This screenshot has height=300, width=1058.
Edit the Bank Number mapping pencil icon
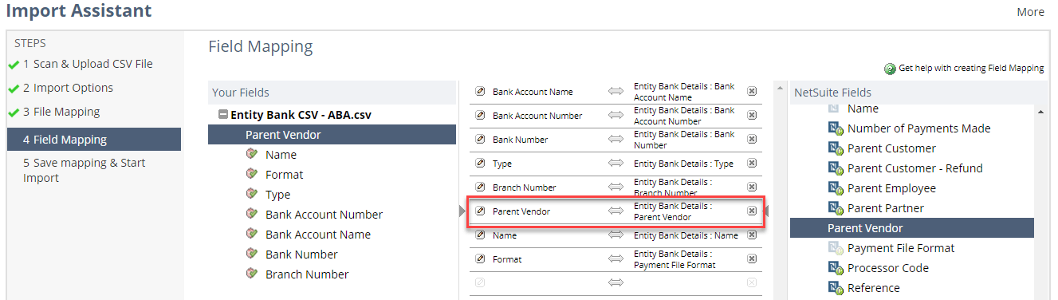click(x=480, y=140)
